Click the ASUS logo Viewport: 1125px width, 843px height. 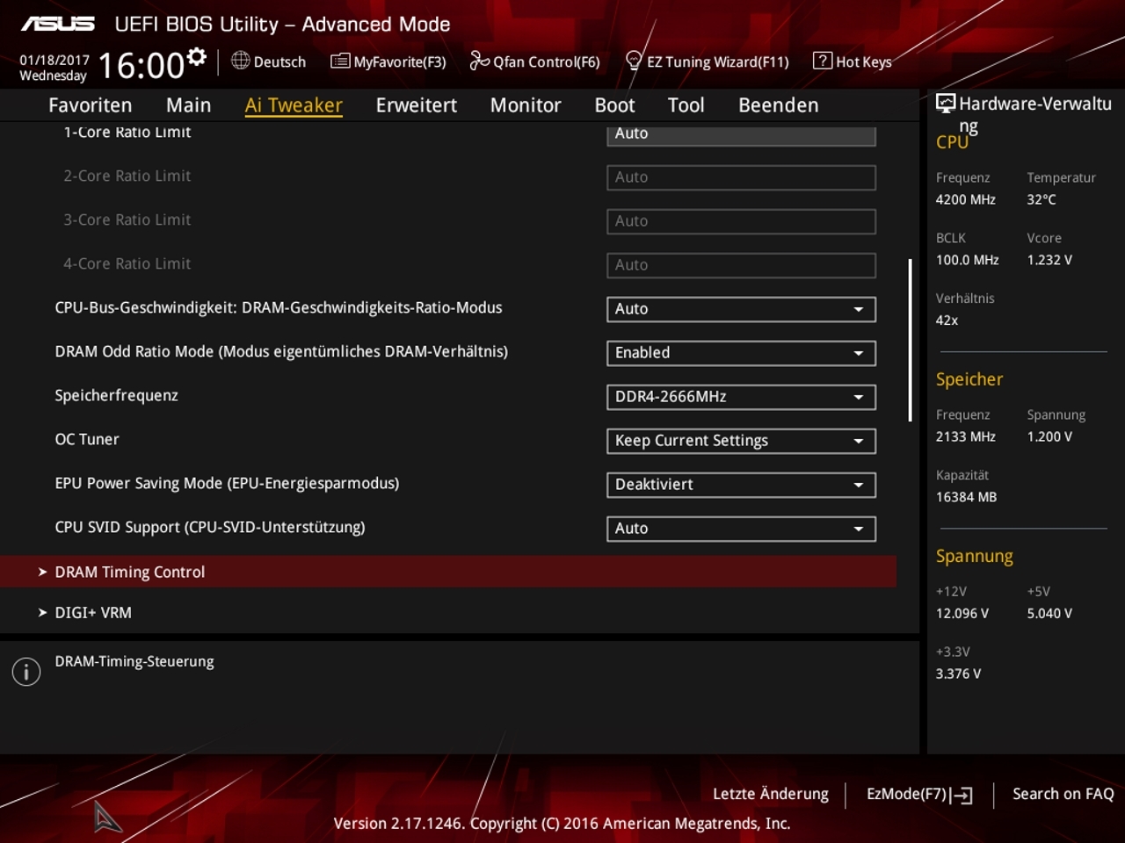58,24
